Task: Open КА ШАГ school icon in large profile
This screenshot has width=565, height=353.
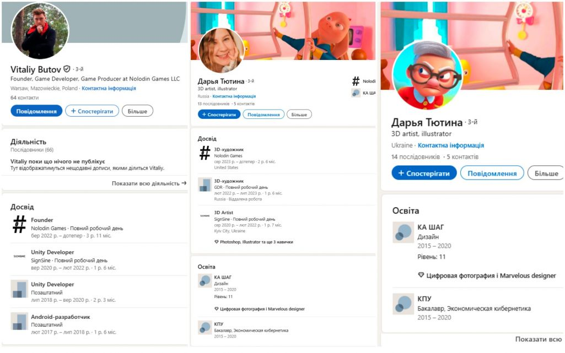Action: pos(403,232)
